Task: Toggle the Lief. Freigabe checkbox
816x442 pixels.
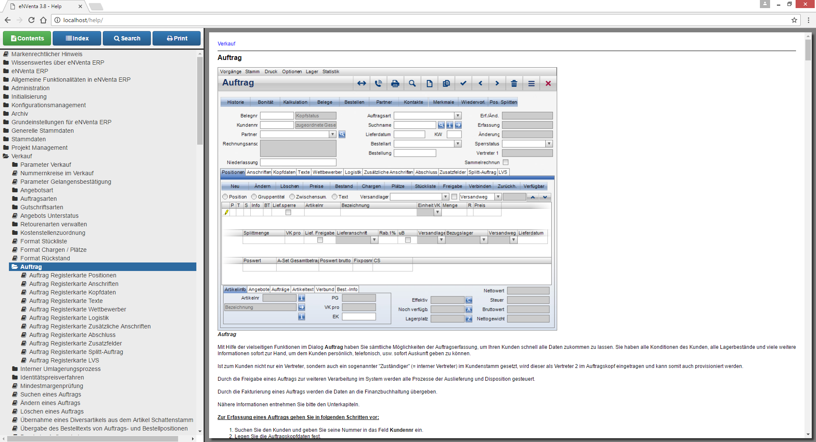Action: click(320, 240)
